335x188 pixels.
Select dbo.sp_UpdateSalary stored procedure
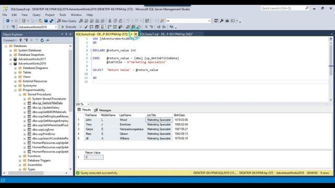tap(46, 108)
